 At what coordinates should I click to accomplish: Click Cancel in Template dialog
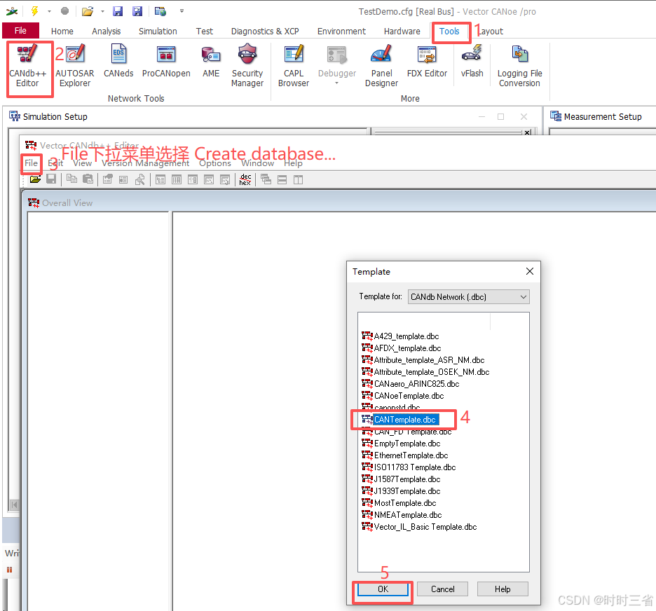pyautogui.click(x=443, y=589)
